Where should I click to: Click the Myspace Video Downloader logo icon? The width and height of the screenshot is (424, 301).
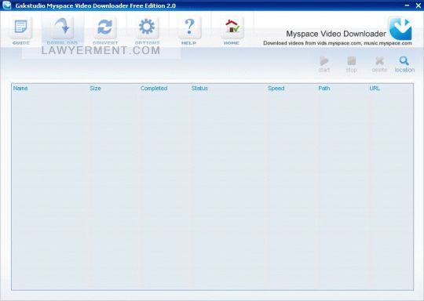pos(400,29)
